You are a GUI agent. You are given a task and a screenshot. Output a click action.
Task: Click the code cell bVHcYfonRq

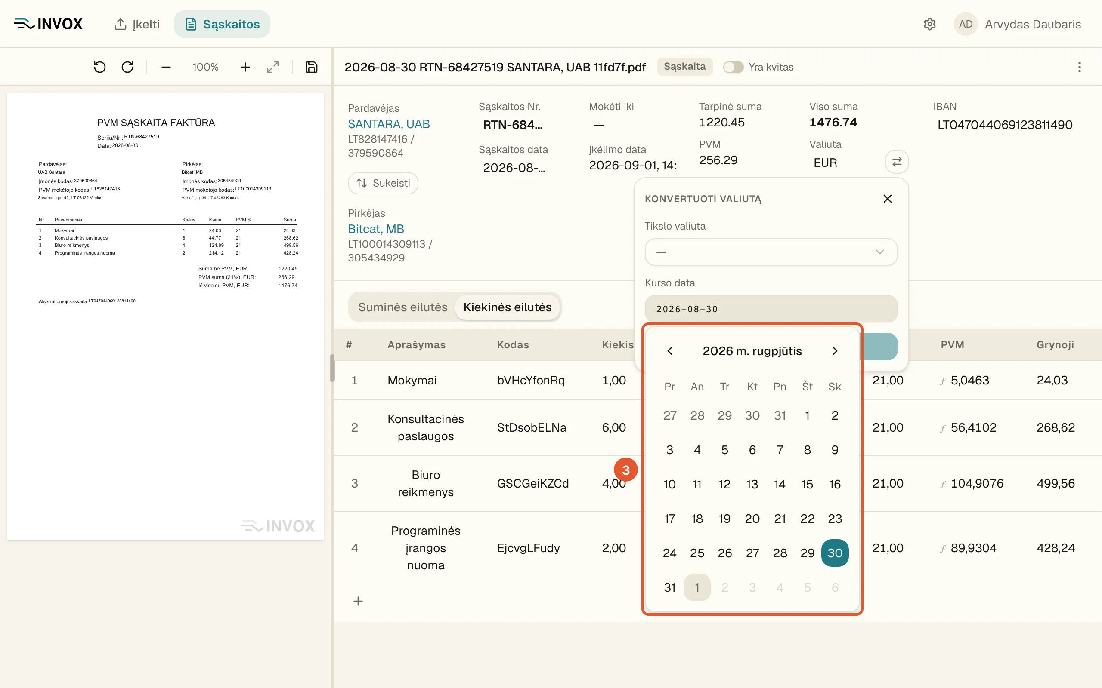531,381
